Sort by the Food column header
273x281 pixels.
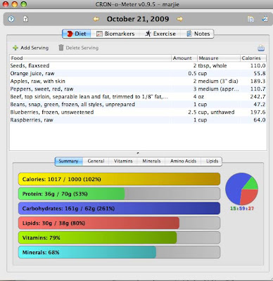(91, 58)
